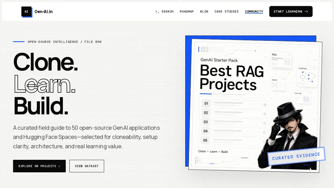The height and width of the screenshot is (188, 334).
Task: Click the Curated Evidence badge
Action: tap(296, 156)
